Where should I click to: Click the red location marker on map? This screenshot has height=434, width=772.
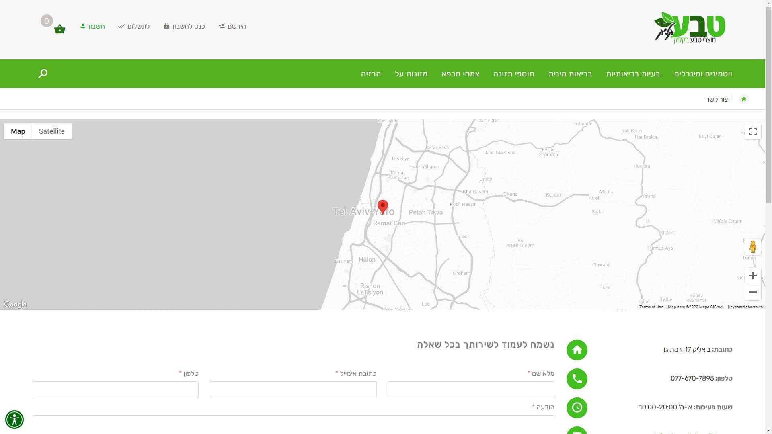(383, 206)
